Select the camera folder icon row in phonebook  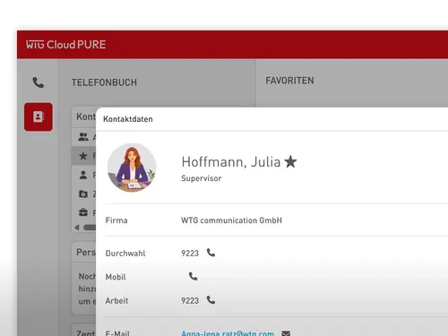point(83,194)
